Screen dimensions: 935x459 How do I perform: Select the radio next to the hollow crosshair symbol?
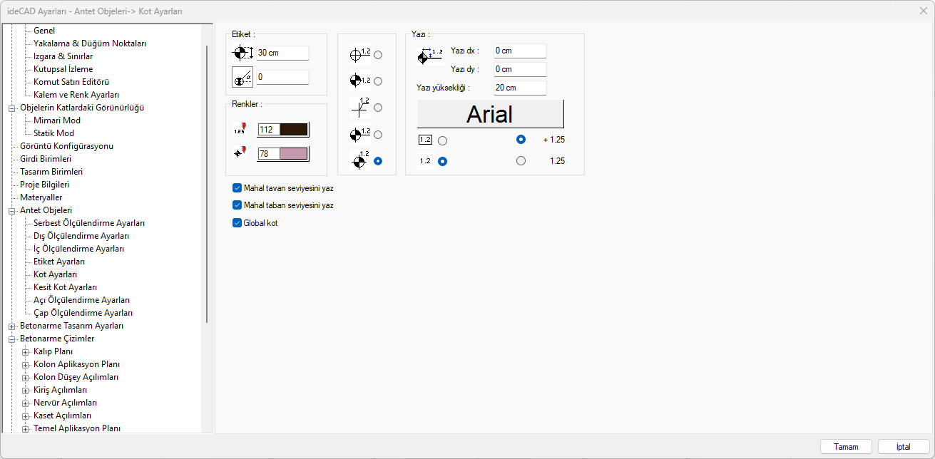[x=378, y=55]
